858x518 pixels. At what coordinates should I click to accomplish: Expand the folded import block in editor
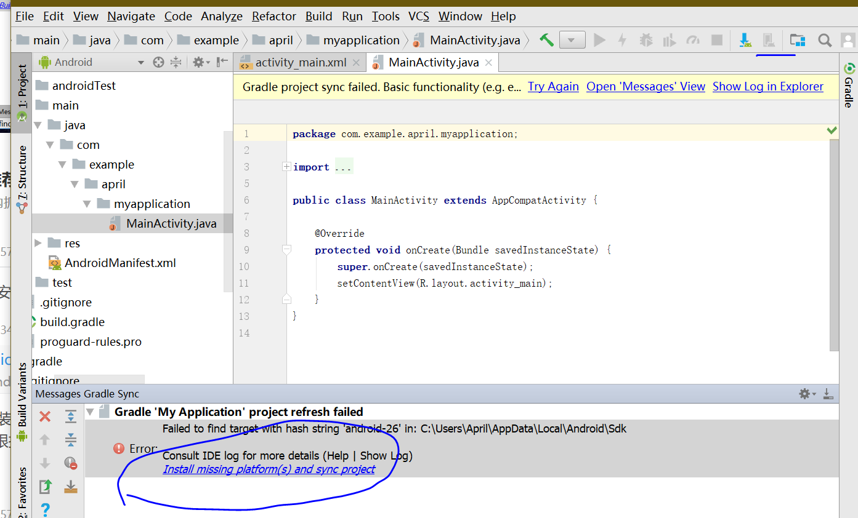pos(286,167)
